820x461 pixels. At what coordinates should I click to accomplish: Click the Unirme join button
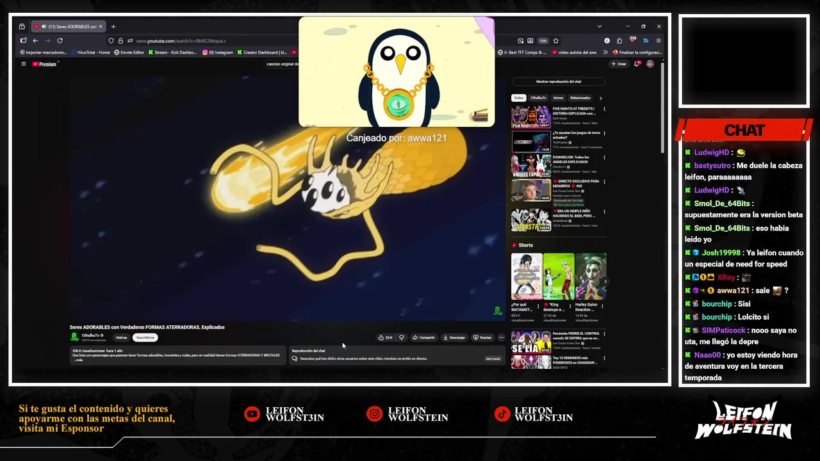point(121,337)
